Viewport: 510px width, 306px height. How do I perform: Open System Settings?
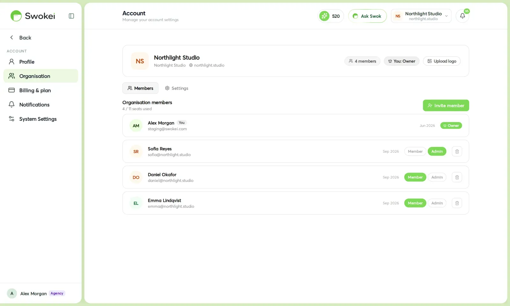tap(41, 119)
